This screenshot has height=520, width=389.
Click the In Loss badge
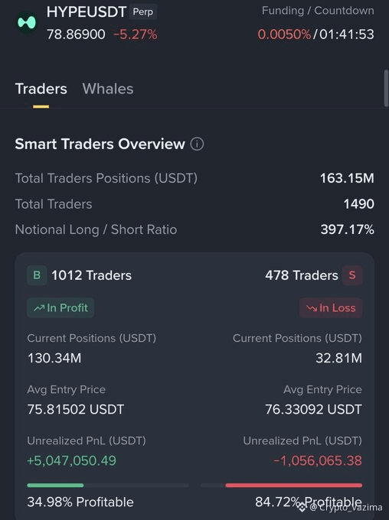[331, 308]
